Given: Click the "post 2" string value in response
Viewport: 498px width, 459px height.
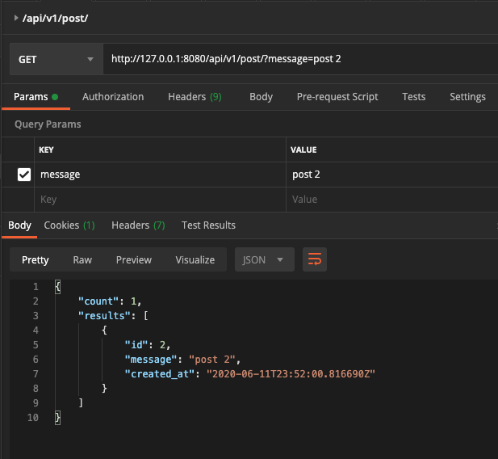Looking at the screenshot, I should [211, 360].
